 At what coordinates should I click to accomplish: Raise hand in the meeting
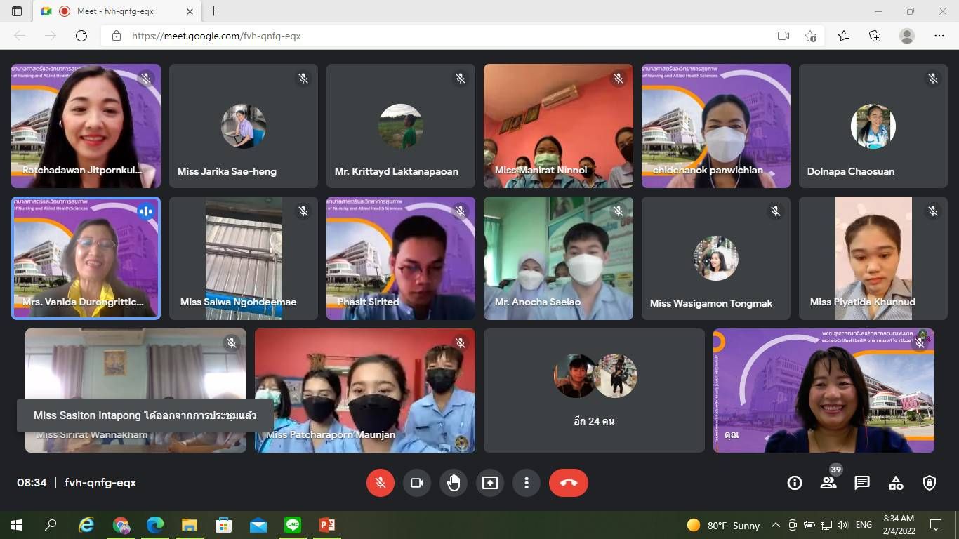tap(454, 483)
